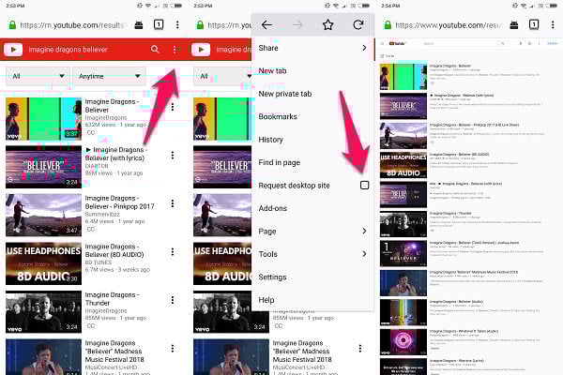Image resolution: width=563 pixels, height=375 pixels.
Task: Open Believer - Pinkpop 2017 title, mobile results screen
Action: 119,202
